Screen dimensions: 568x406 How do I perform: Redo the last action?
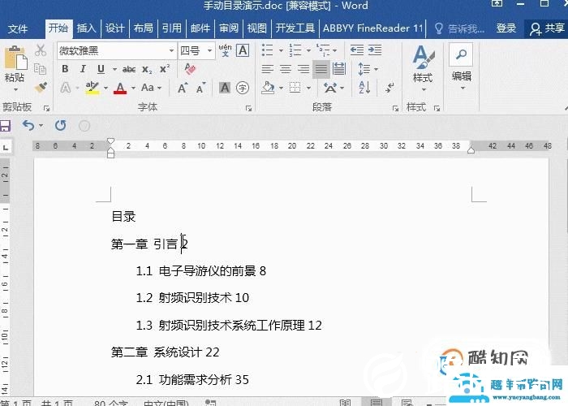coord(61,125)
